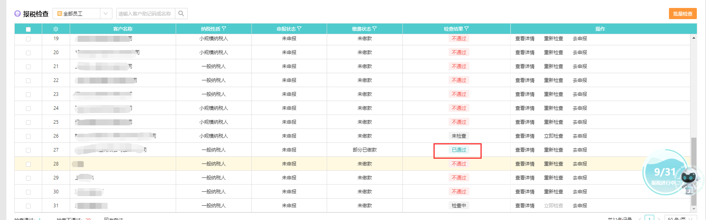Click filter icon beside 申报状态 header
Viewport: 706px width, 220px height.
pyautogui.click(x=299, y=29)
